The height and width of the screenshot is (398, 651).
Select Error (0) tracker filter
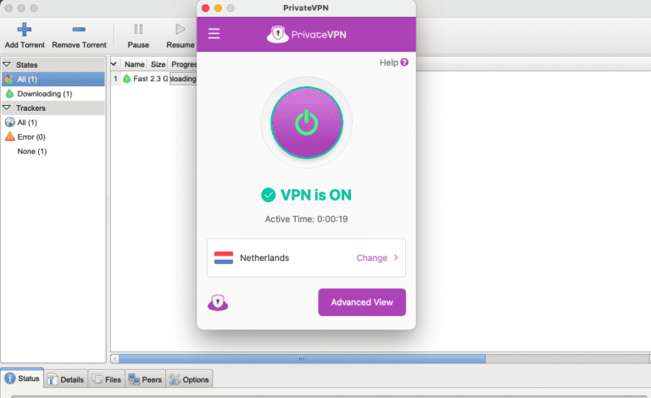pos(53,137)
